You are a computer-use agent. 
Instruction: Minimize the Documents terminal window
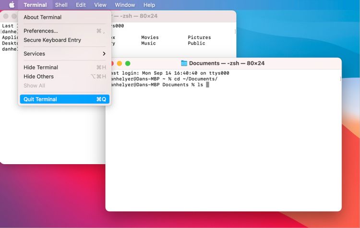coord(120,63)
